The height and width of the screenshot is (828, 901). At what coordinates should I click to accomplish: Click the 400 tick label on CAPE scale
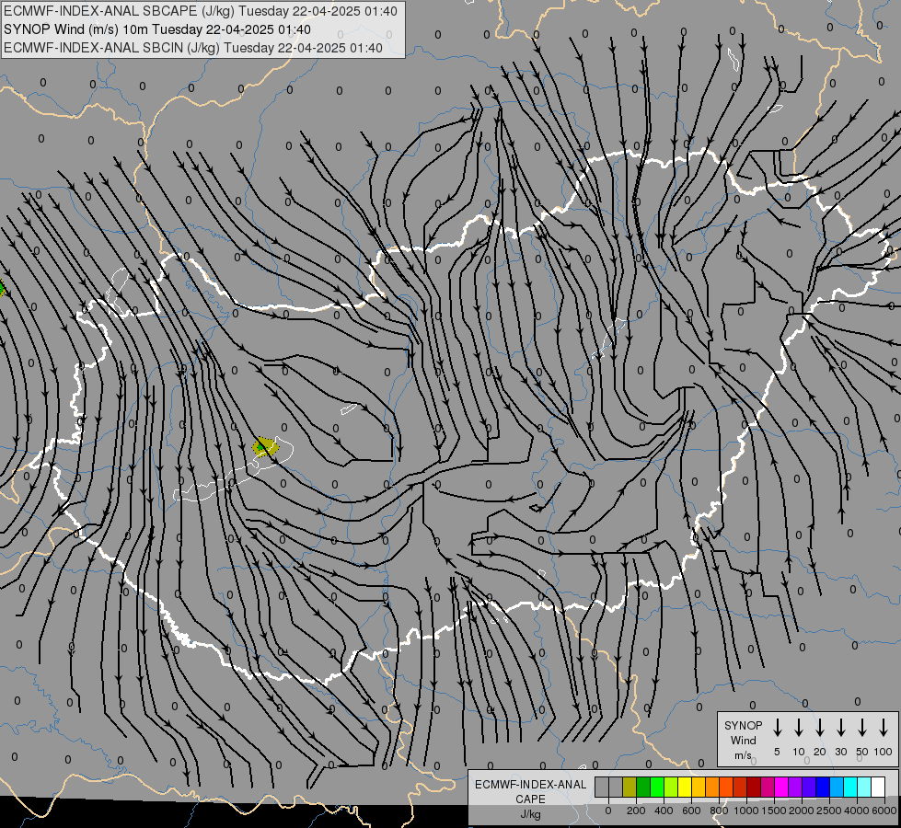664,811
